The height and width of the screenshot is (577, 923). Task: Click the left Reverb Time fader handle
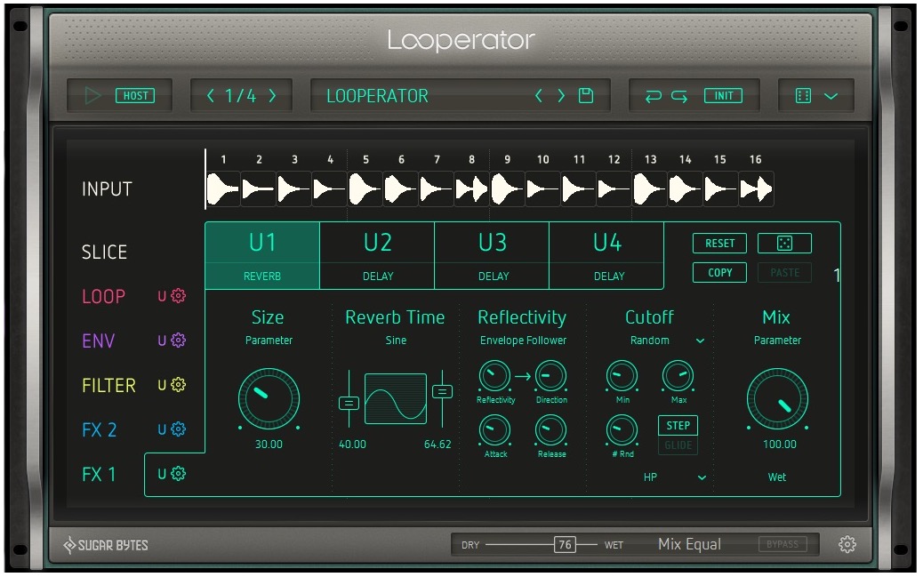tap(349, 404)
